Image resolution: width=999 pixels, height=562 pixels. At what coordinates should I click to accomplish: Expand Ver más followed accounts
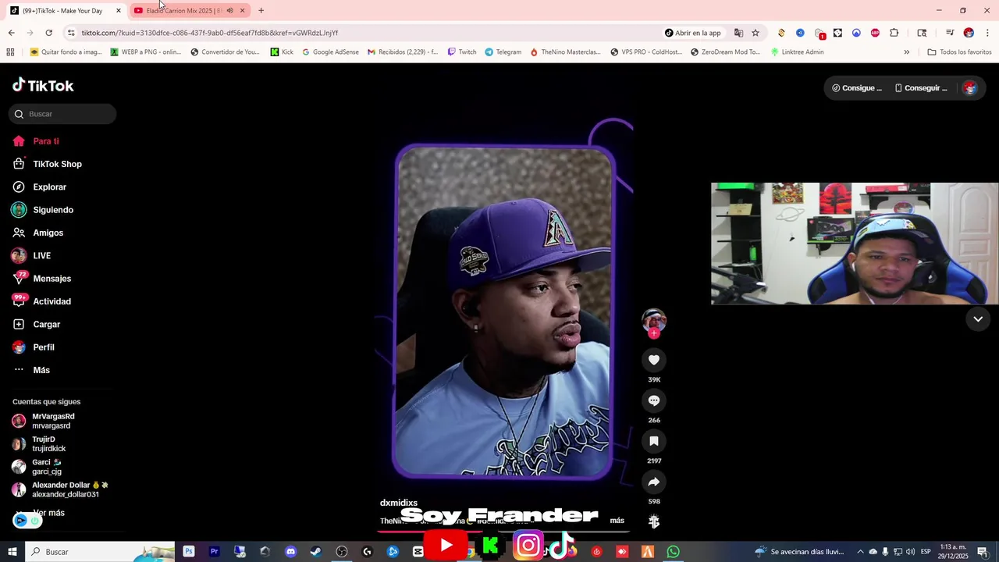pos(48,513)
